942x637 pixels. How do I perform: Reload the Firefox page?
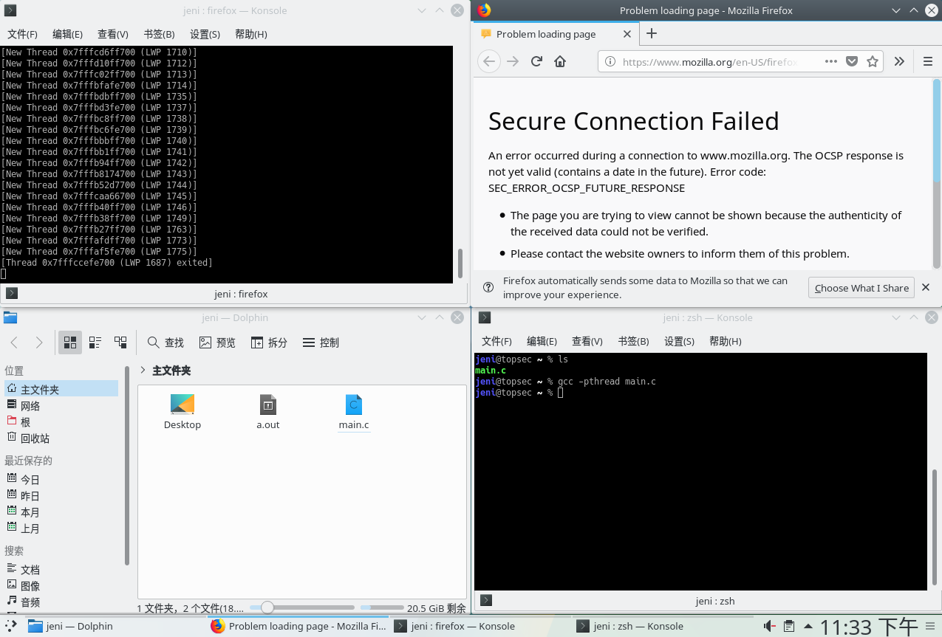point(537,61)
